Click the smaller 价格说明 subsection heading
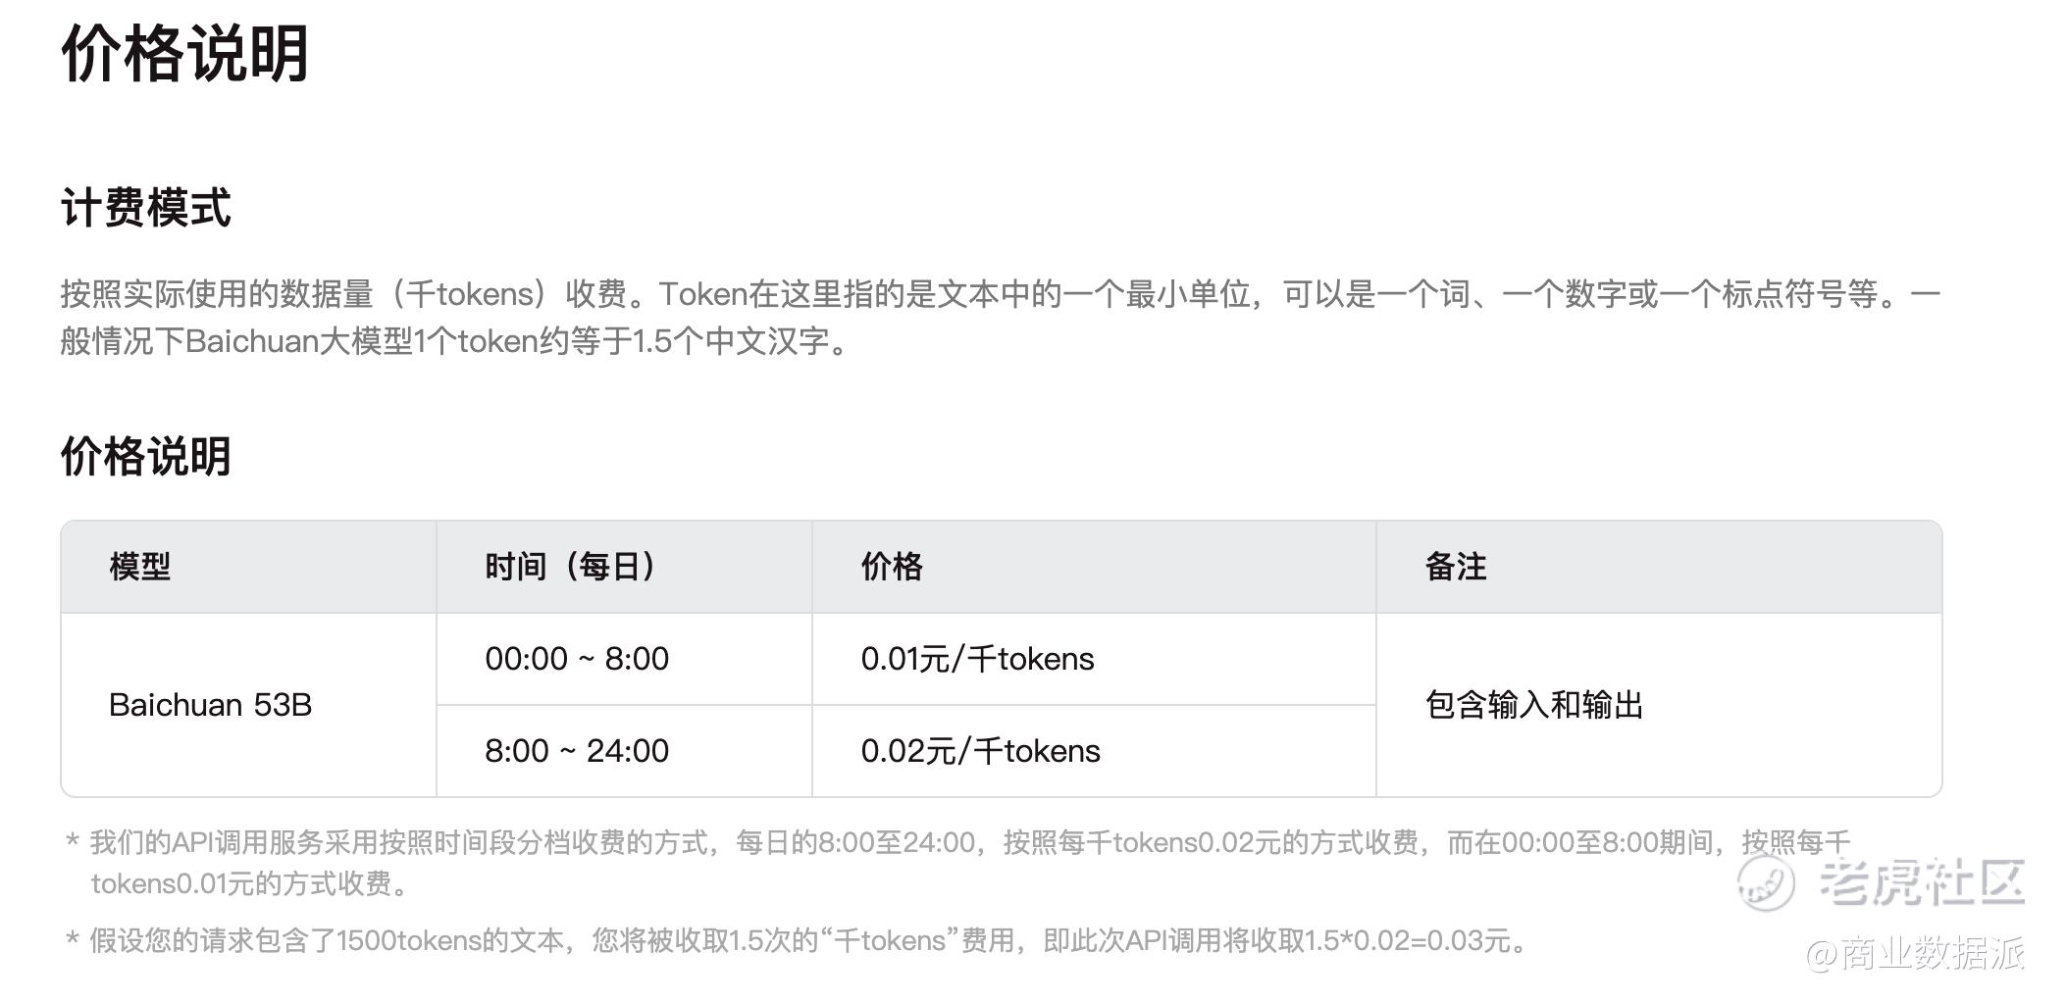2066x1002 pixels. (146, 457)
